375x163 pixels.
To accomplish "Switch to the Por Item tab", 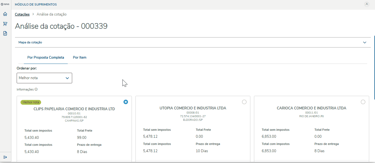I will coord(80,57).
